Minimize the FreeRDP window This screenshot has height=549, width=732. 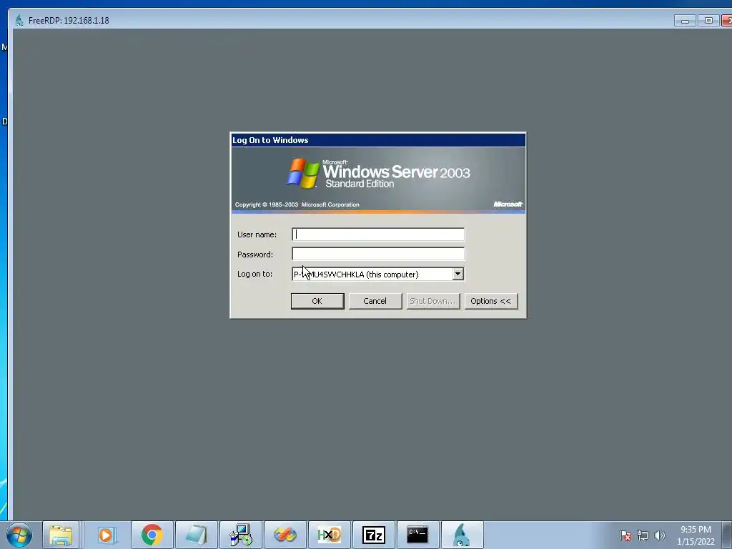(685, 21)
